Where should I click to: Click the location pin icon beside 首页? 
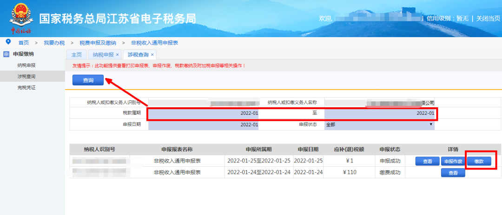click(8, 42)
